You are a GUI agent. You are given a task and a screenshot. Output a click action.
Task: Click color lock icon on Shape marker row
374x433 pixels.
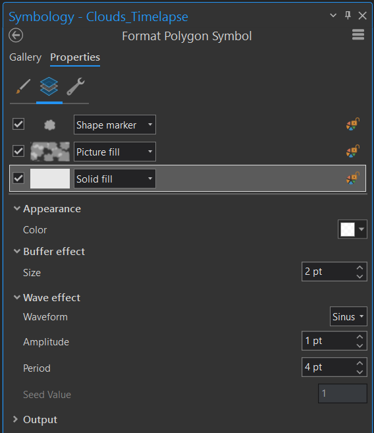pyautogui.click(x=353, y=125)
